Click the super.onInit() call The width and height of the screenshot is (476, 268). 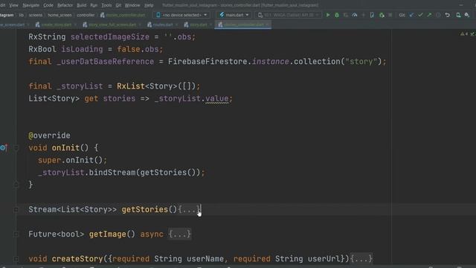click(71, 160)
